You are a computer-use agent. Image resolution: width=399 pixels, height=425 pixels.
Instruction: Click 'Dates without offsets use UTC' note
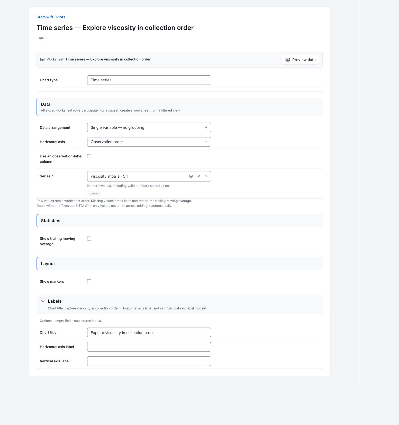point(104,206)
